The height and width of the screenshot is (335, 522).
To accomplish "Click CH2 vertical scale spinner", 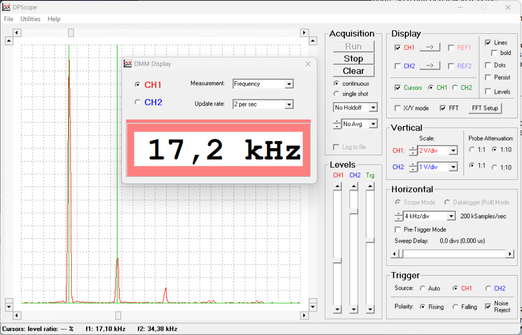I will click(x=413, y=167).
